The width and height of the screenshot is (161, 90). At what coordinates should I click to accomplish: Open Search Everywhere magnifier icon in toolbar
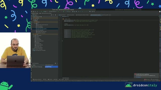[x=94, y=11]
